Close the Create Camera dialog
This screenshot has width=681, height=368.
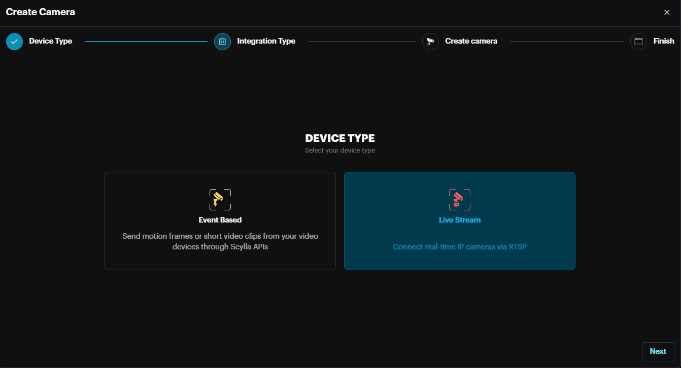(667, 12)
